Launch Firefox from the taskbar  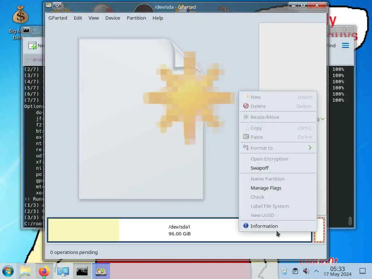pos(44,271)
